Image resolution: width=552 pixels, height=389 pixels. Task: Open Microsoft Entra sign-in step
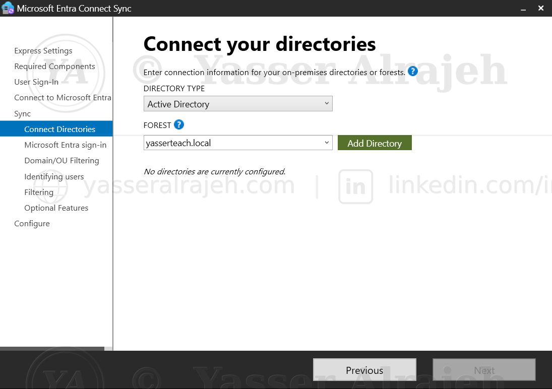pos(66,145)
